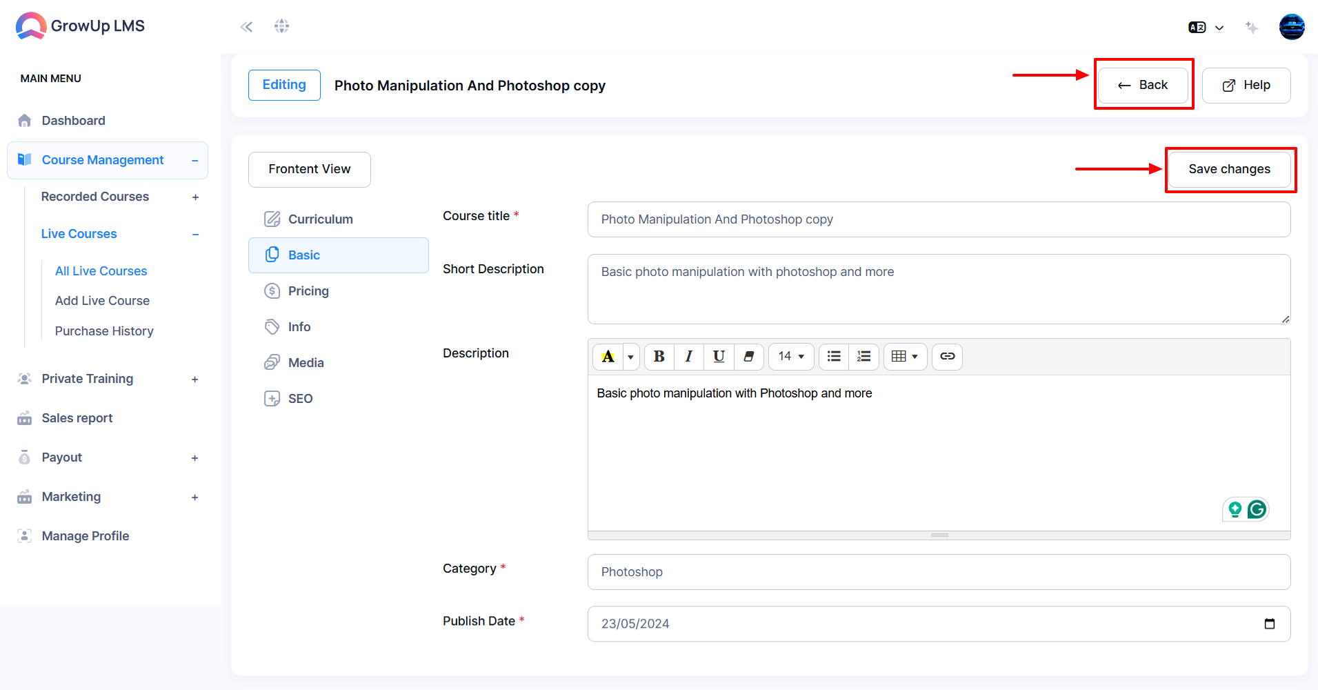The width and height of the screenshot is (1318, 690).
Task: Insert an unordered bullet list
Action: click(834, 357)
